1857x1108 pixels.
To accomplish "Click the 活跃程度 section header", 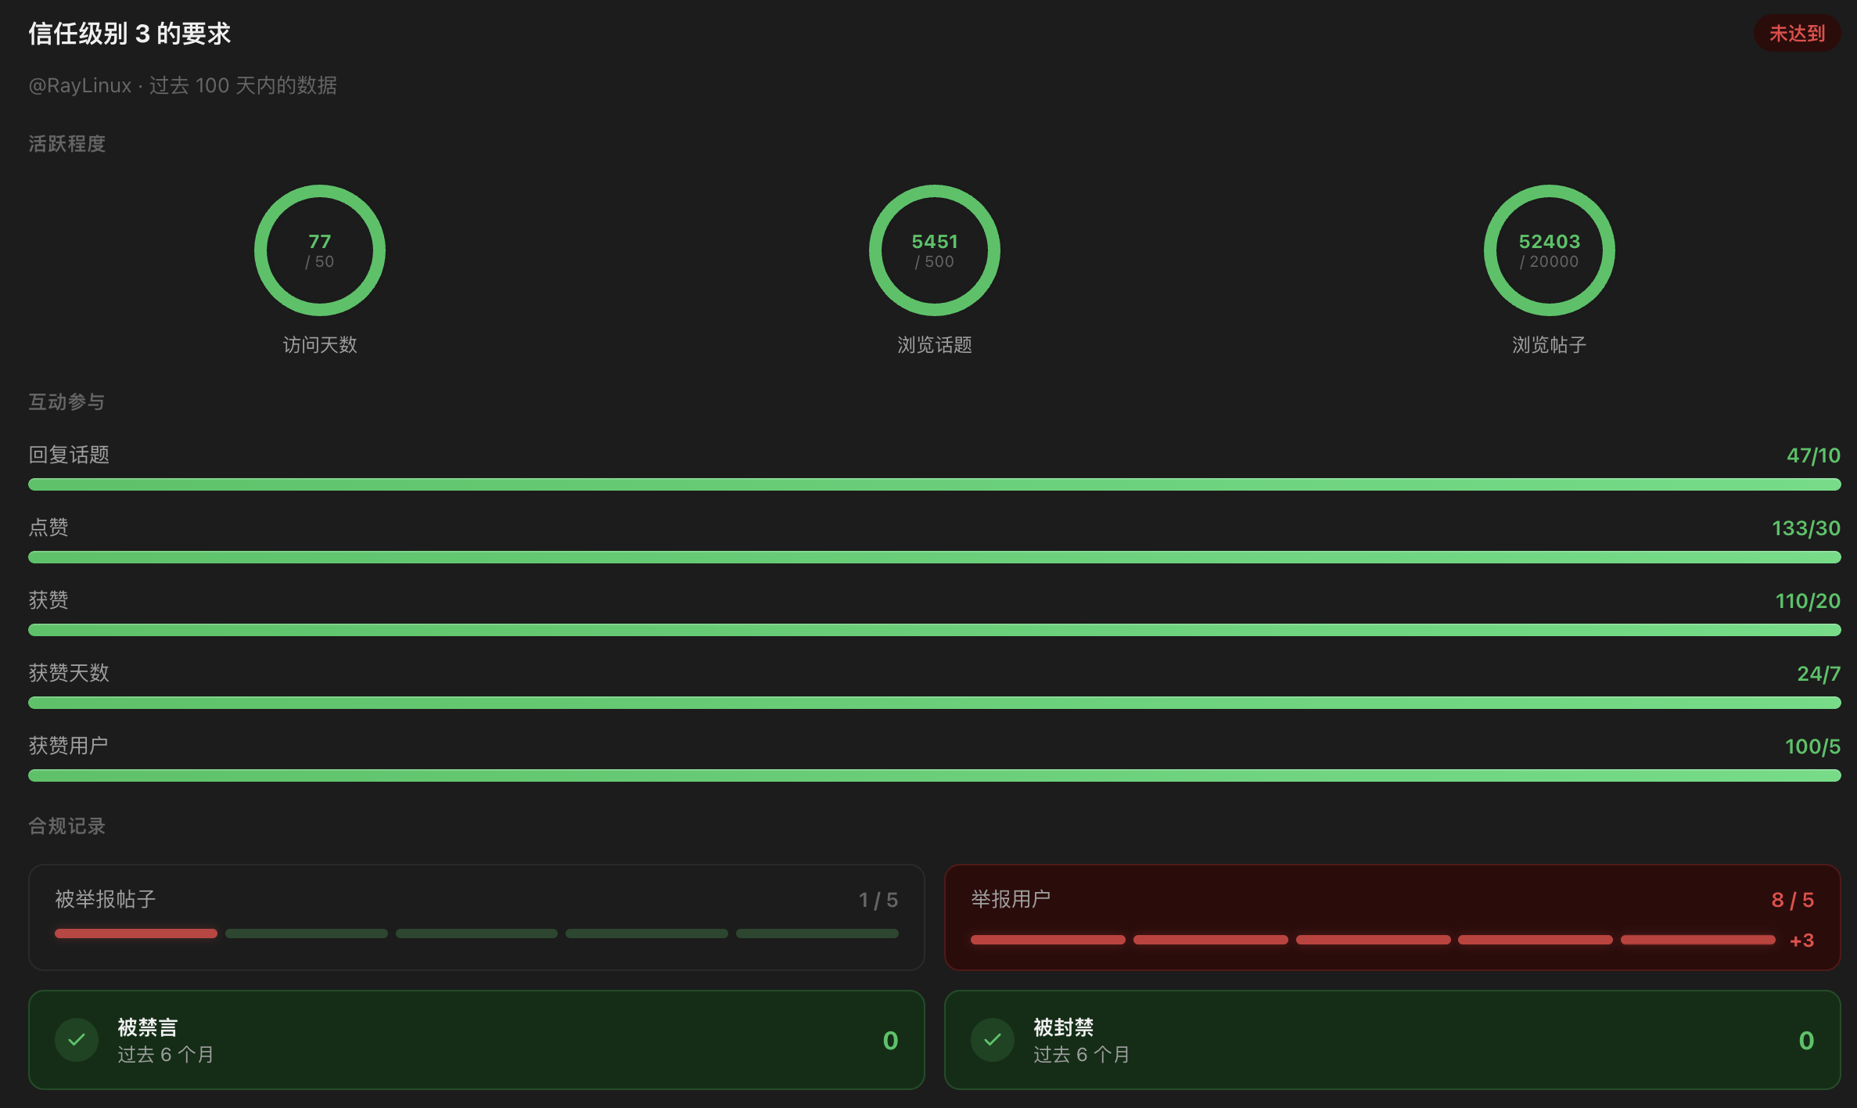I will 66,144.
